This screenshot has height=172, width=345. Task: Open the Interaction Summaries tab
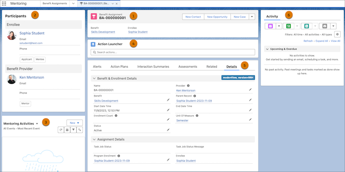pos(154,67)
